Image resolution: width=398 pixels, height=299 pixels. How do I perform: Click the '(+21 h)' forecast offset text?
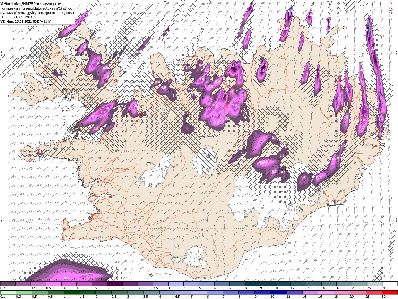[45, 21]
